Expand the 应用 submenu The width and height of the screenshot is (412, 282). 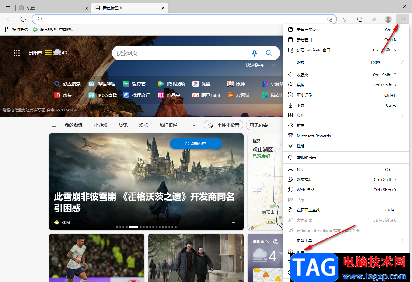tap(346, 115)
